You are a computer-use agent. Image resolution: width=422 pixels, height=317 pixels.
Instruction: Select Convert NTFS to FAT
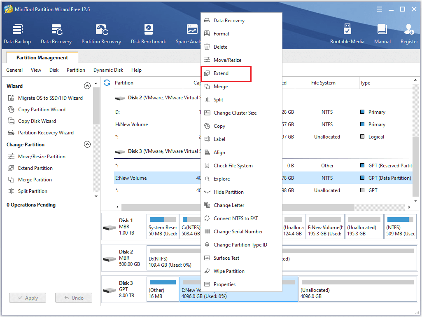pos(241,218)
